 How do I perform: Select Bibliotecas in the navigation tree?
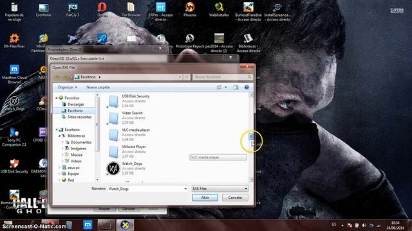tap(76, 136)
